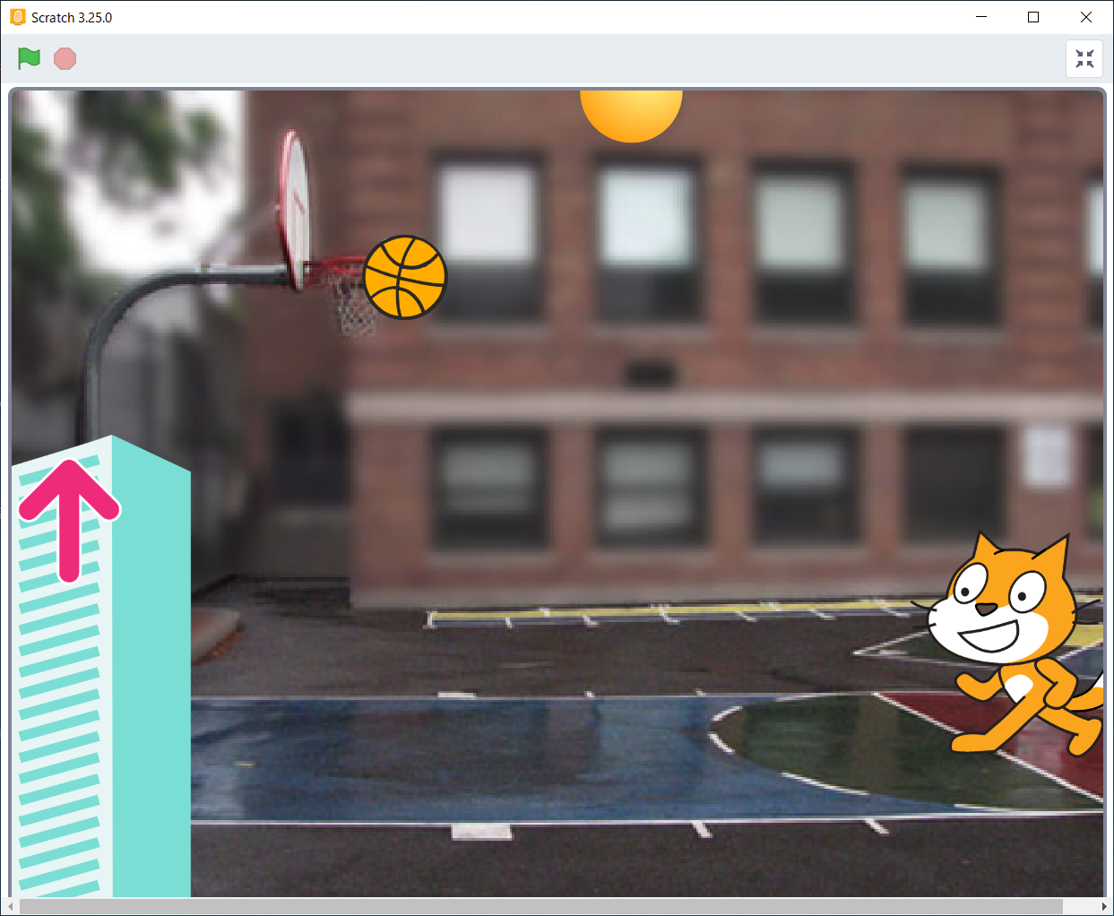Exit full screen mode with the shrink icon

click(1084, 59)
